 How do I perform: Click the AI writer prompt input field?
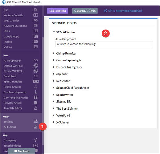pyautogui.click(x=104, y=44)
